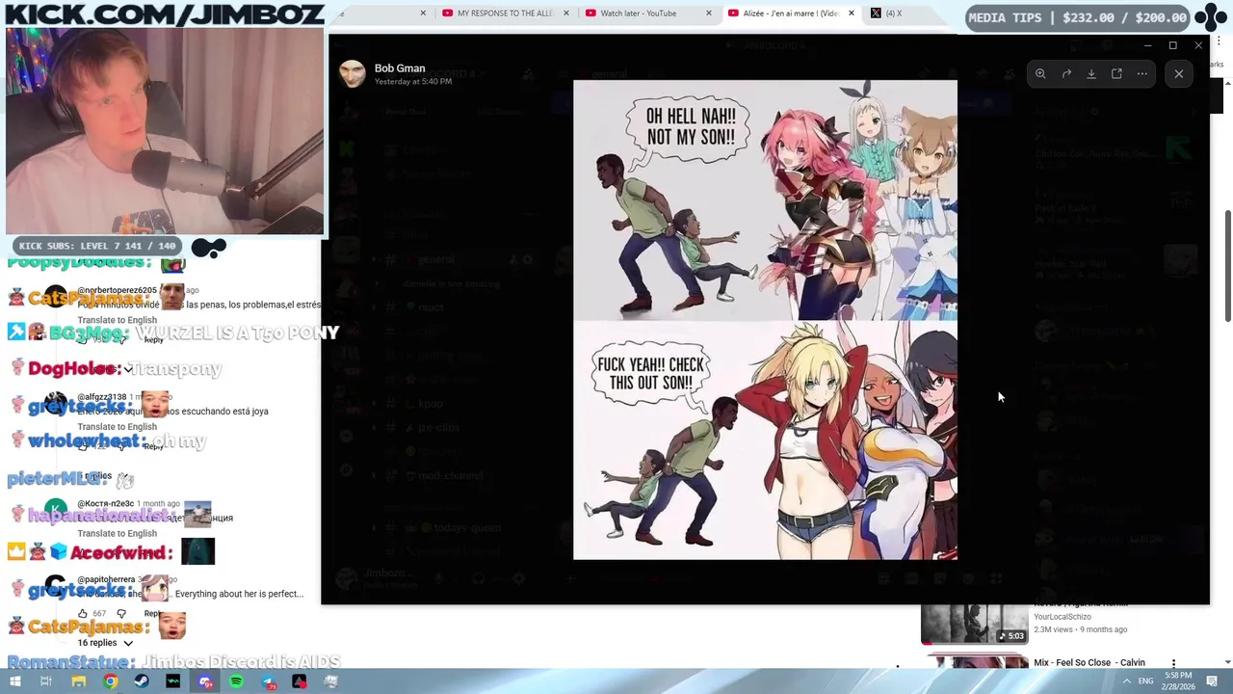This screenshot has height=694, width=1233.
Task: Click the YouTube page vertical scrollbar
Action: click(1227, 266)
